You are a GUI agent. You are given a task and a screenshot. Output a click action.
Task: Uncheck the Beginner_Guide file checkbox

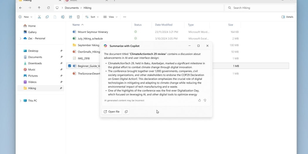click(x=70, y=66)
